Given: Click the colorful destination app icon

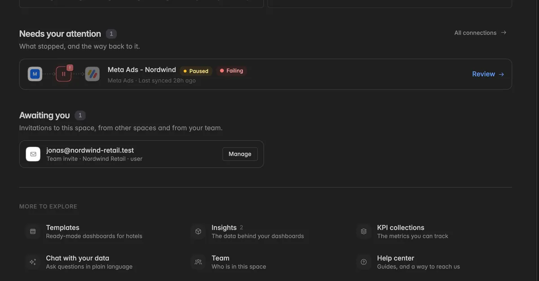Looking at the screenshot, I should (x=93, y=74).
